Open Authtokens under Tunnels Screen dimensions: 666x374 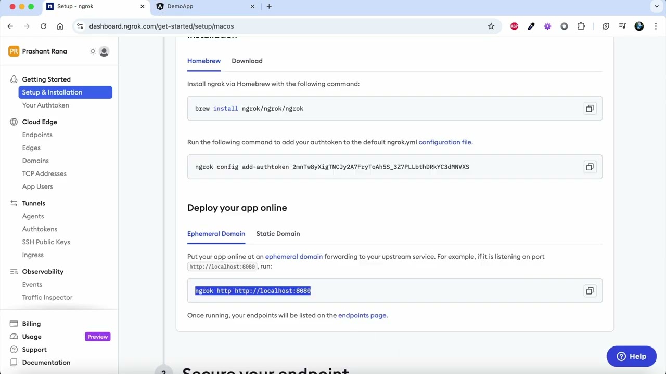40,229
